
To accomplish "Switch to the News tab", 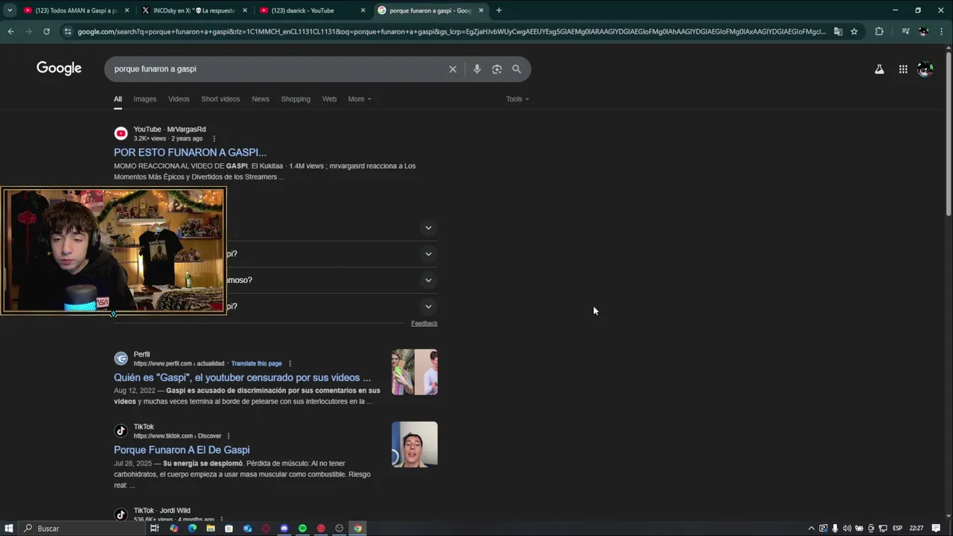I will 260,99.
